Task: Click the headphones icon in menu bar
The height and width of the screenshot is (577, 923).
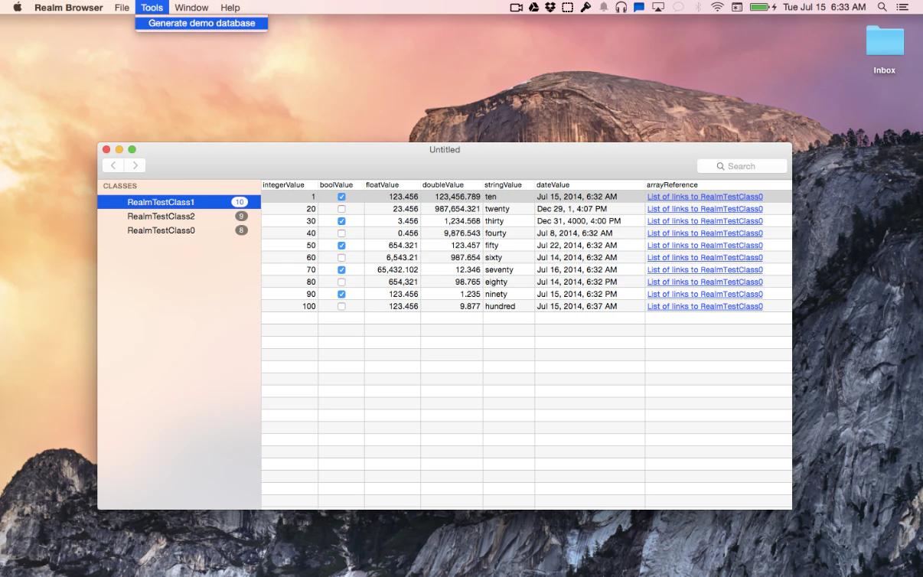Action: [621, 8]
